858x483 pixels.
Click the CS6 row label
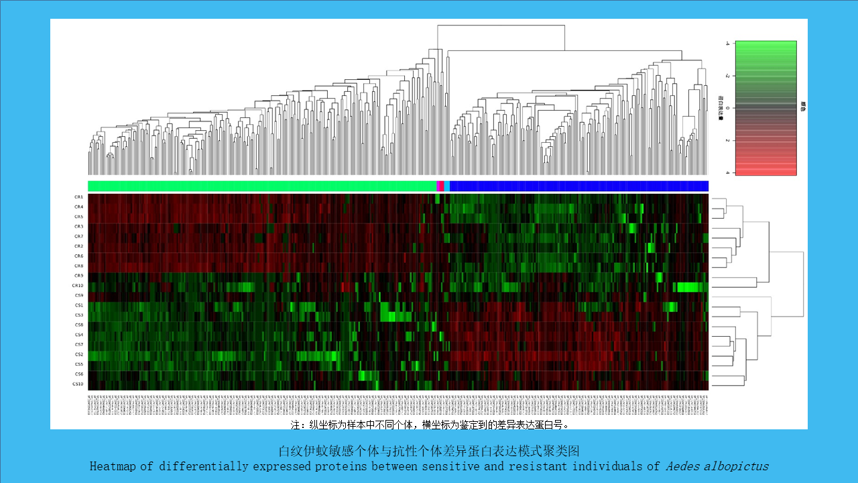click(x=79, y=374)
